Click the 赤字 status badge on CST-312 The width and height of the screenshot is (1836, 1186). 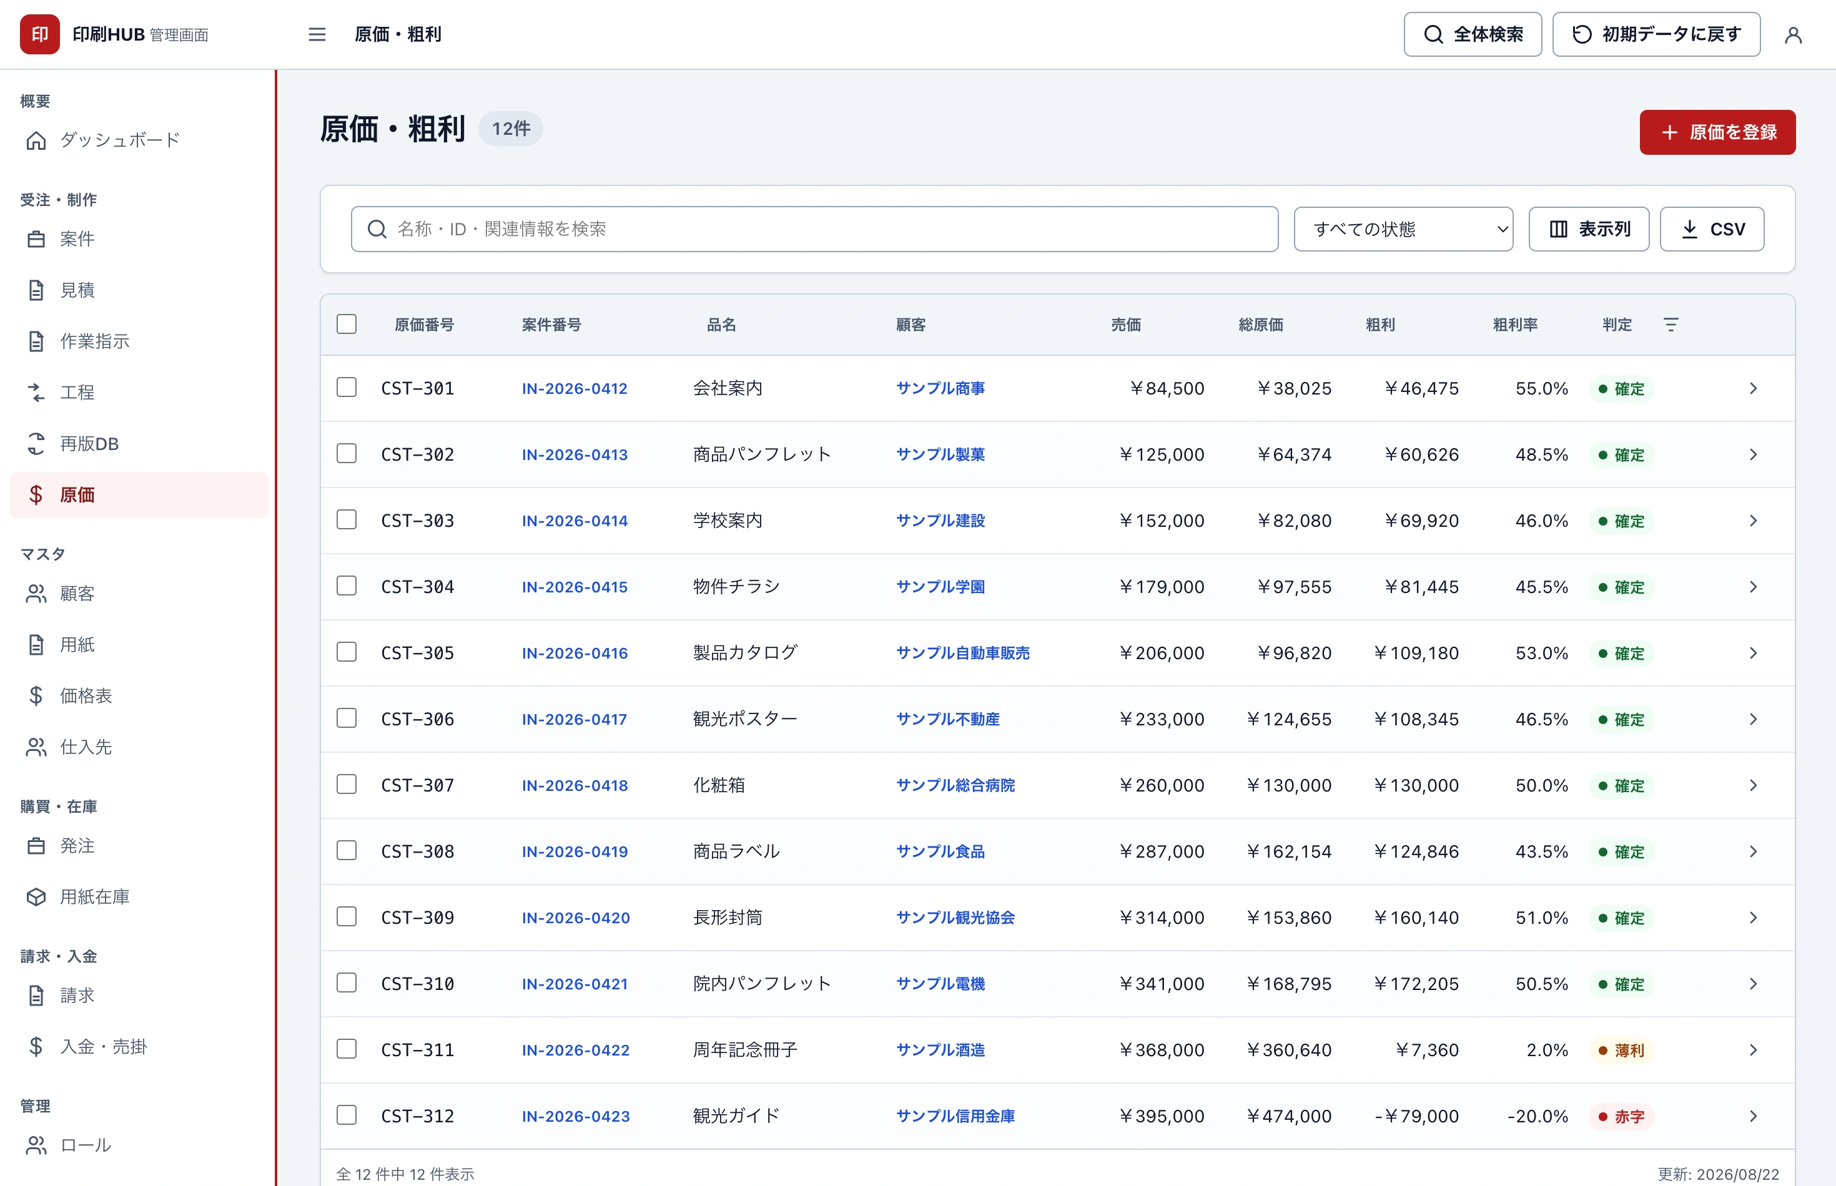click(x=1621, y=1117)
